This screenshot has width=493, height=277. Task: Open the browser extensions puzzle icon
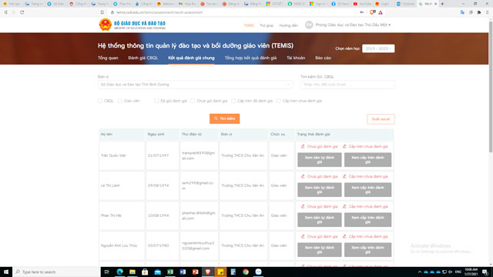pos(479,12)
